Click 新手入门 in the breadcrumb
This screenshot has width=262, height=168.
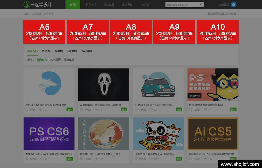point(48,14)
